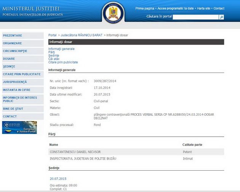The width and height of the screenshot is (240, 192).
Task: Click the search magnifier icon
Action: click(x=221, y=17)
